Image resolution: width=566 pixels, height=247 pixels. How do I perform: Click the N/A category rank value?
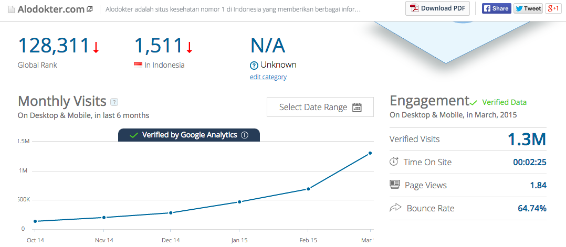pyautogui.click(x=267, y=46)
